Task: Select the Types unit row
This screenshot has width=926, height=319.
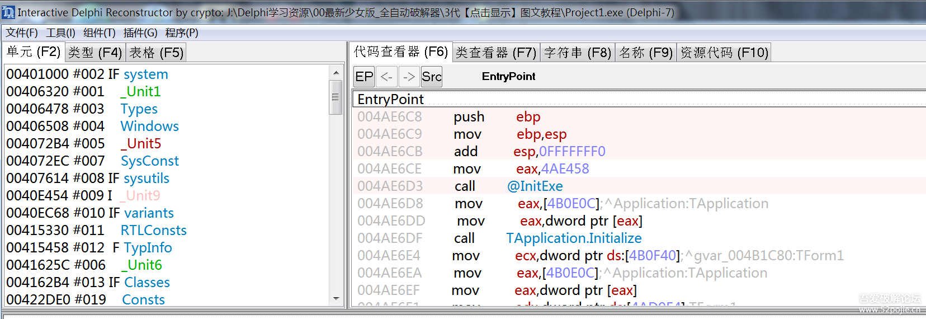Action: pyautogui.click(x=167, y=109)
